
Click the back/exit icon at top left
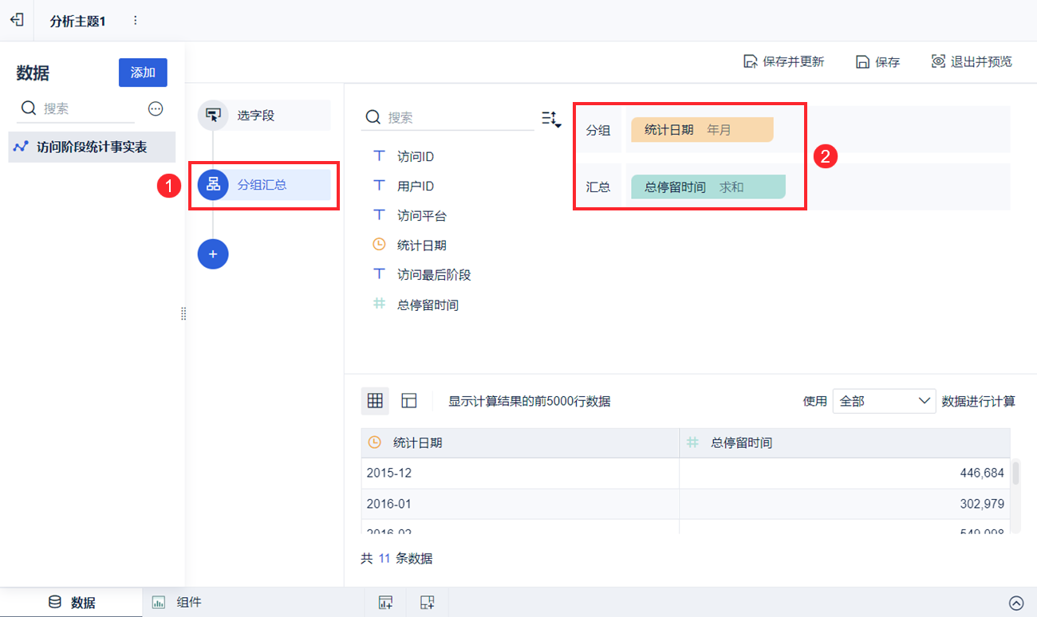[17, 20]
